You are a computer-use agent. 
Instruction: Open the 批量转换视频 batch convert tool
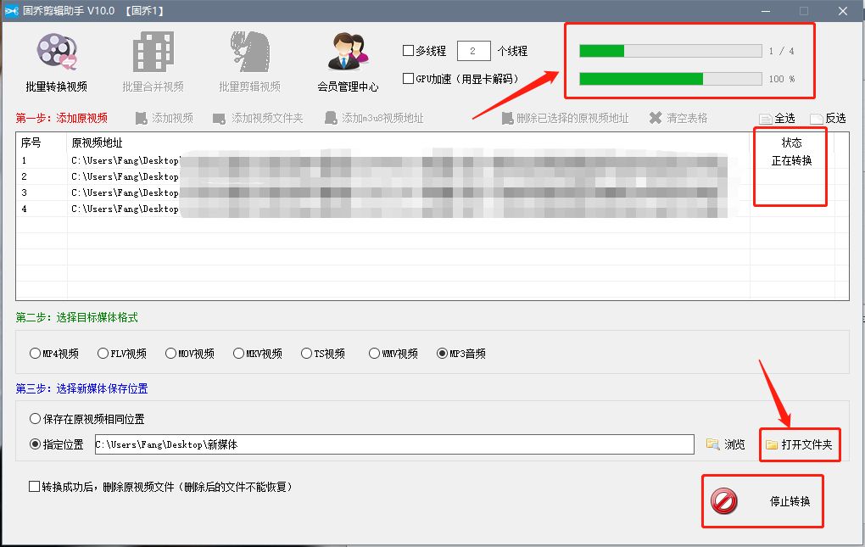click(57, 59)
